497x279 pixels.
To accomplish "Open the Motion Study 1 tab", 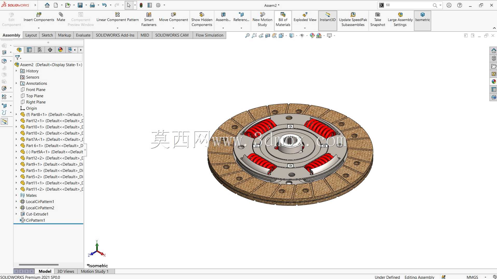I will (x=95, y=271).
